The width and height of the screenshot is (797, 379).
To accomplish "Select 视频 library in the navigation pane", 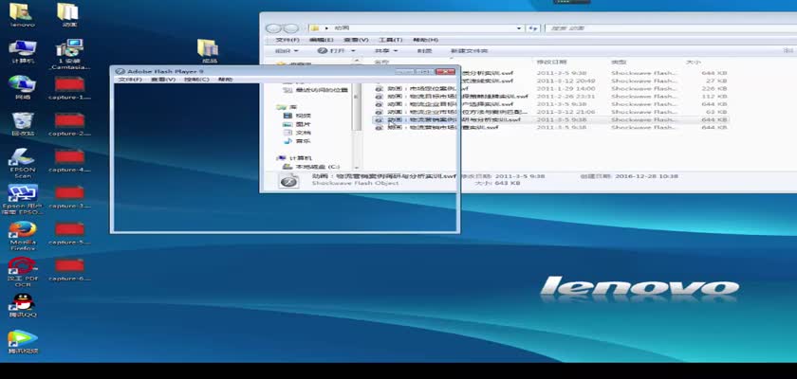I will coord(297,116).
